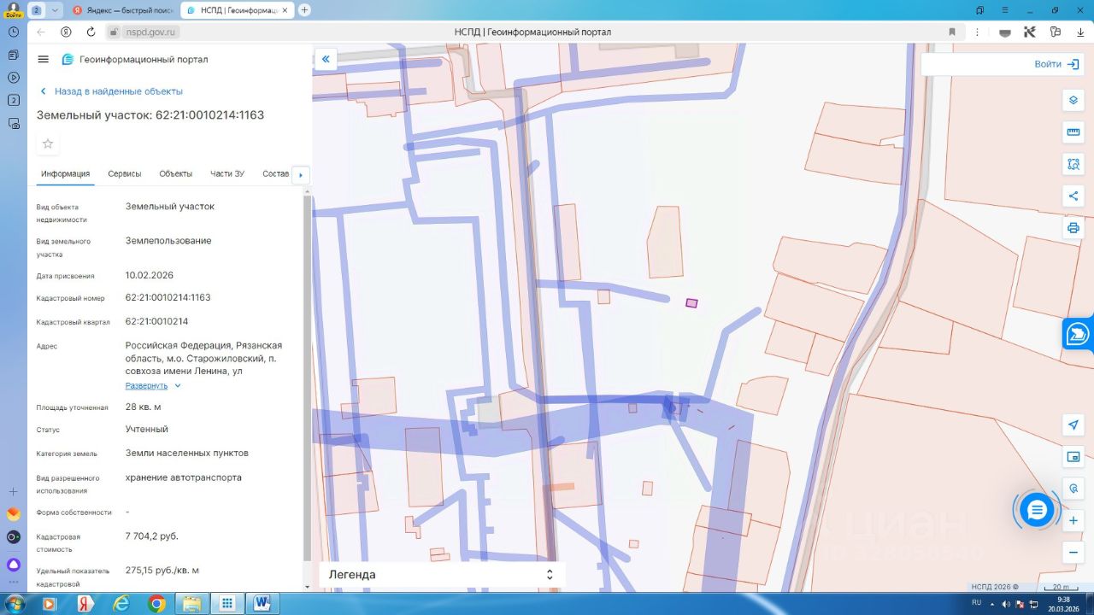Zoom out on the map
Image resolution: width=1094 pixels, height=615 pixels.
point(1073,553)
